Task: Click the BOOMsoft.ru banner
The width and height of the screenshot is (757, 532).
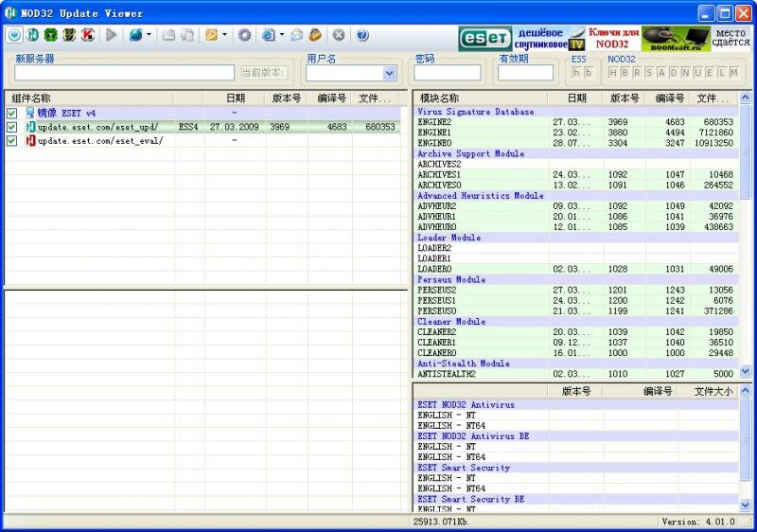Action: click(676, 39)
